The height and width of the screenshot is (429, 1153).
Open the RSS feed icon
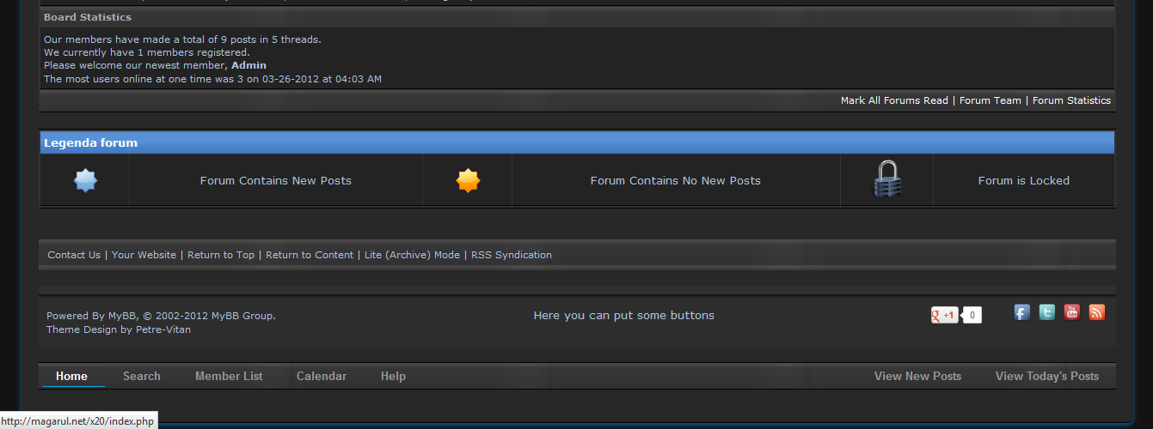coord(1096,312)
